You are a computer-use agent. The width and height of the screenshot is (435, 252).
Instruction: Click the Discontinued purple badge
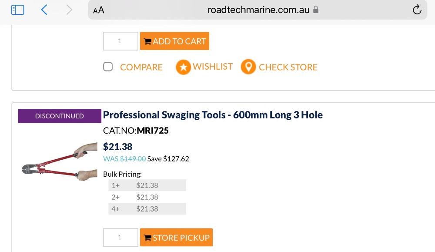59,116
